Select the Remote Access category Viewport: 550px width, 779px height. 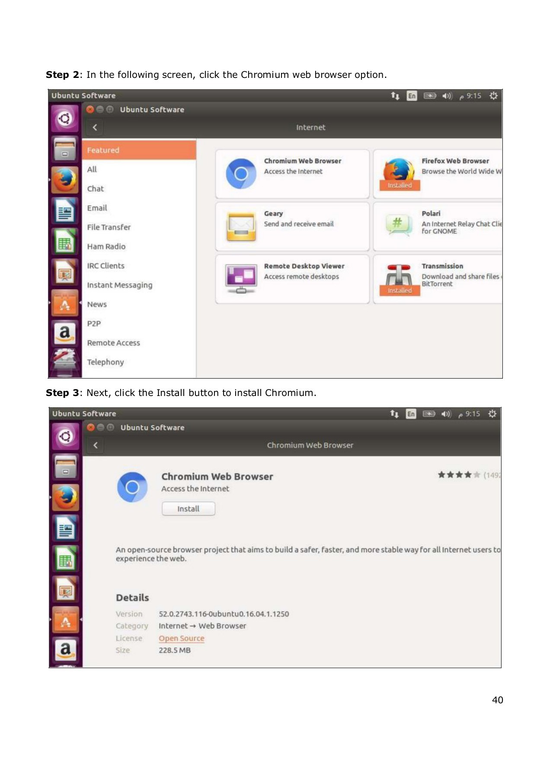[114, 343]
